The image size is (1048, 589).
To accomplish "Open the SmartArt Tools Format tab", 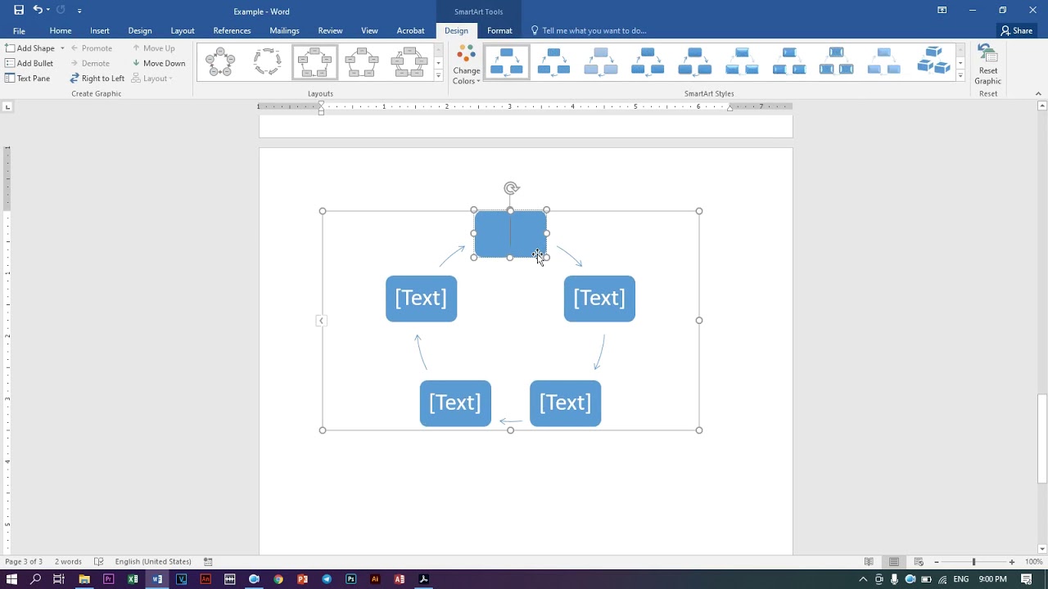I will coord(499,31).
